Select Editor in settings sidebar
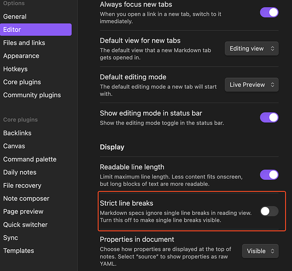The width and height of the screenshot is (292, 271). [36, 30]
